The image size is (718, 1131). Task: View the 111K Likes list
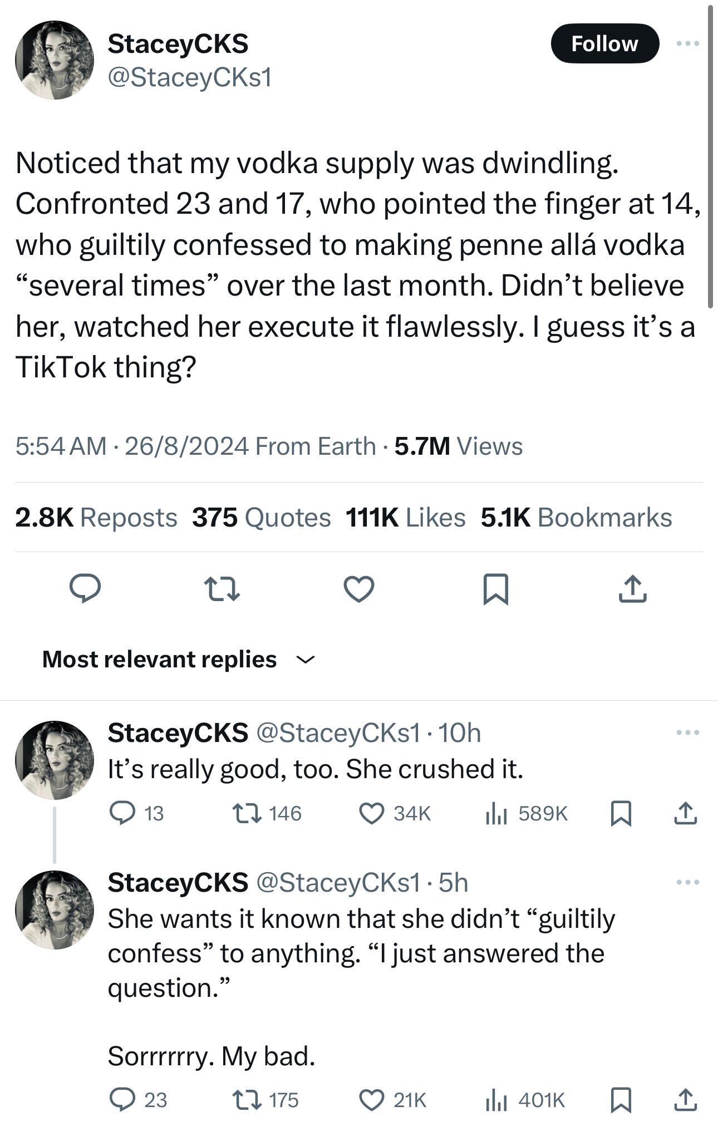click(x=405, y=518)
